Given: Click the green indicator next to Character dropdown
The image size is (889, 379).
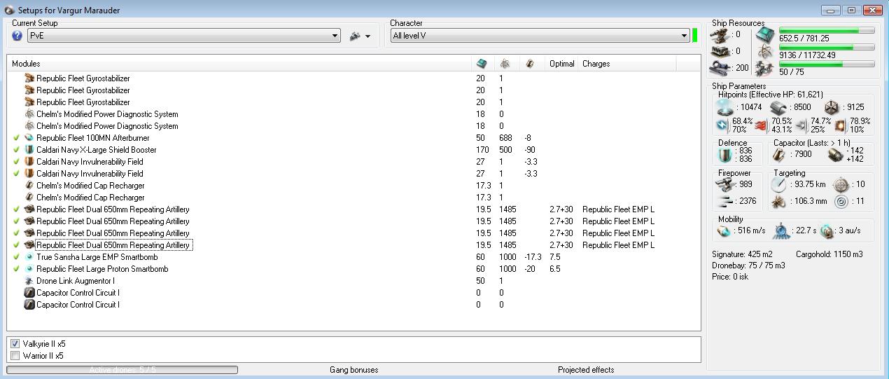Looking at the screenshot, I should pos(695,36).
